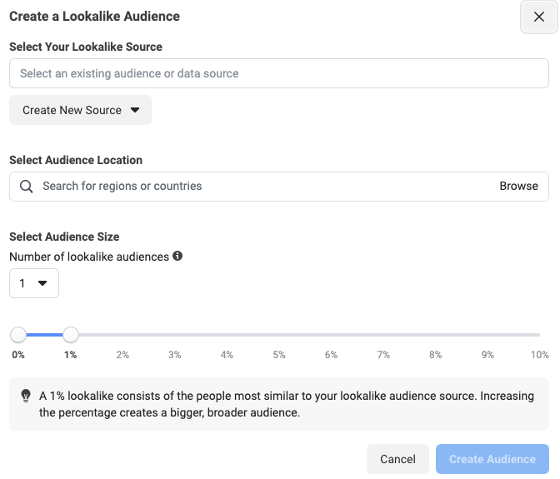Click info icon beside Number of lookalike audiences
This screenshot has height=479, width=560.
coord(177,257)
